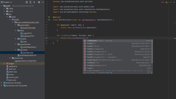Open the mvnw.cmd file

pyautogui.click(x=12, y=77)
